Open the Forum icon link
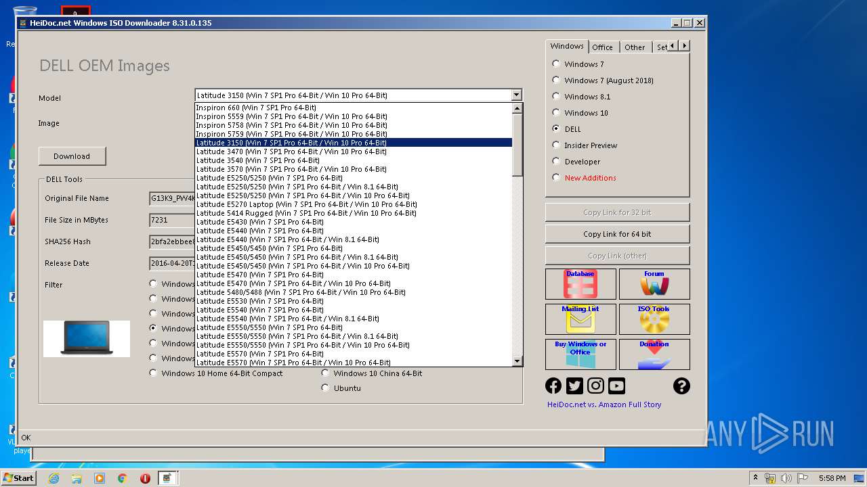867x487 pixels. pyautogui.click(x=654, y=284)
